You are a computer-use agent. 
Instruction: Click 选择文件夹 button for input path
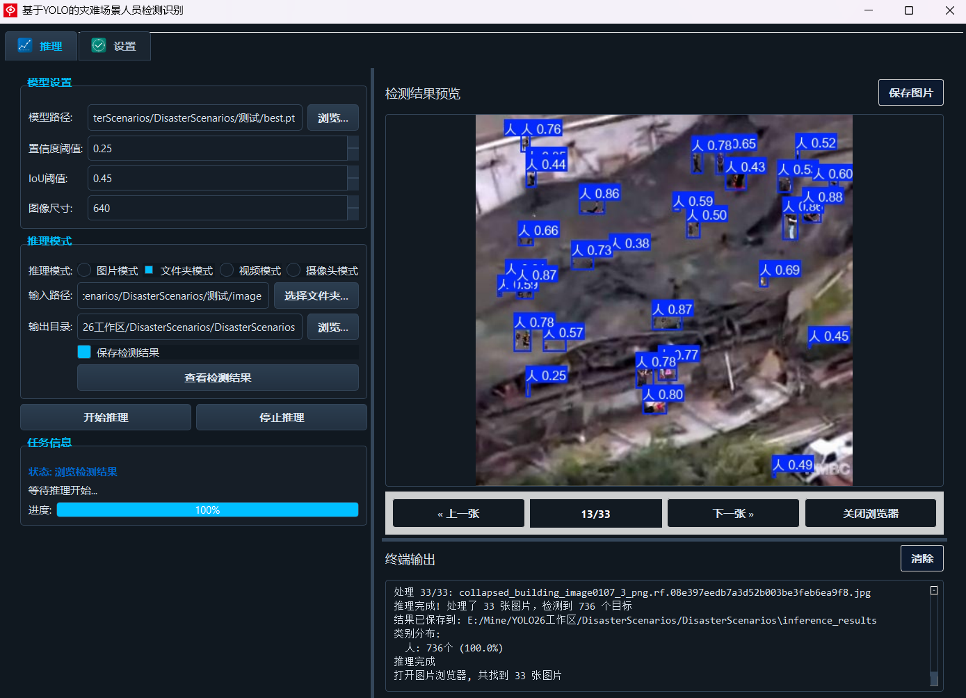[316, 295]
